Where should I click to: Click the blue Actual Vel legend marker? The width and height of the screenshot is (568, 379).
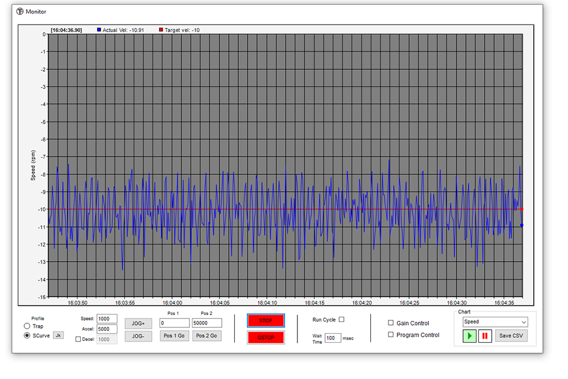[x=99, y=30]
